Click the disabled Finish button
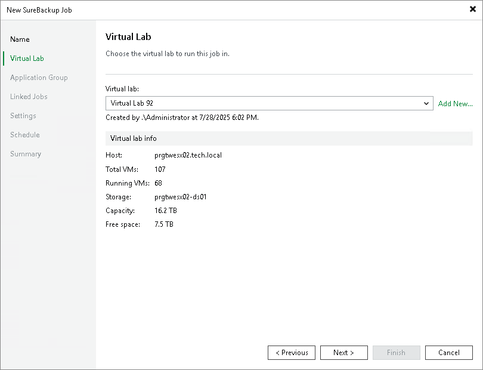The image size is (483, 370). click(396, 352)
